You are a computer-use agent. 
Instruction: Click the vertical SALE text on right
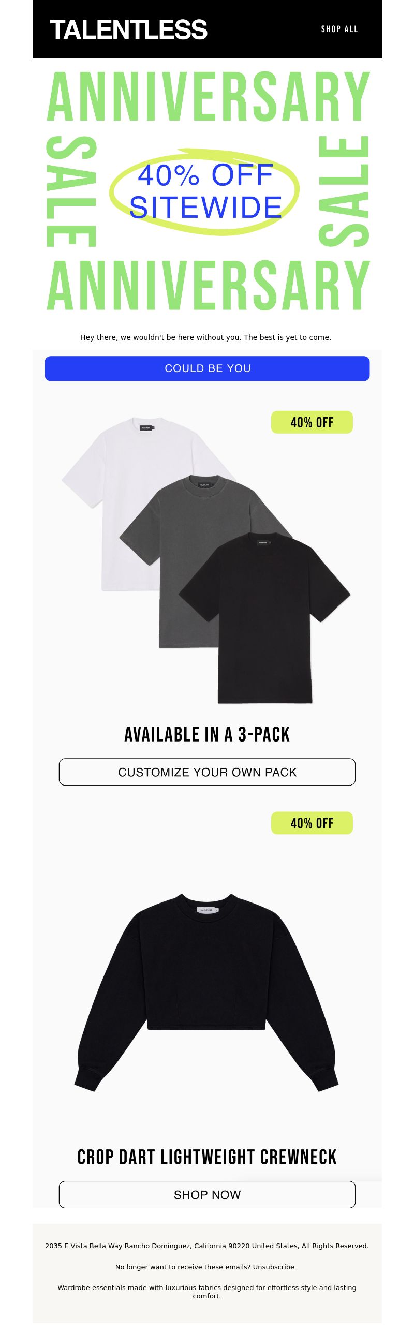[344, 191]
